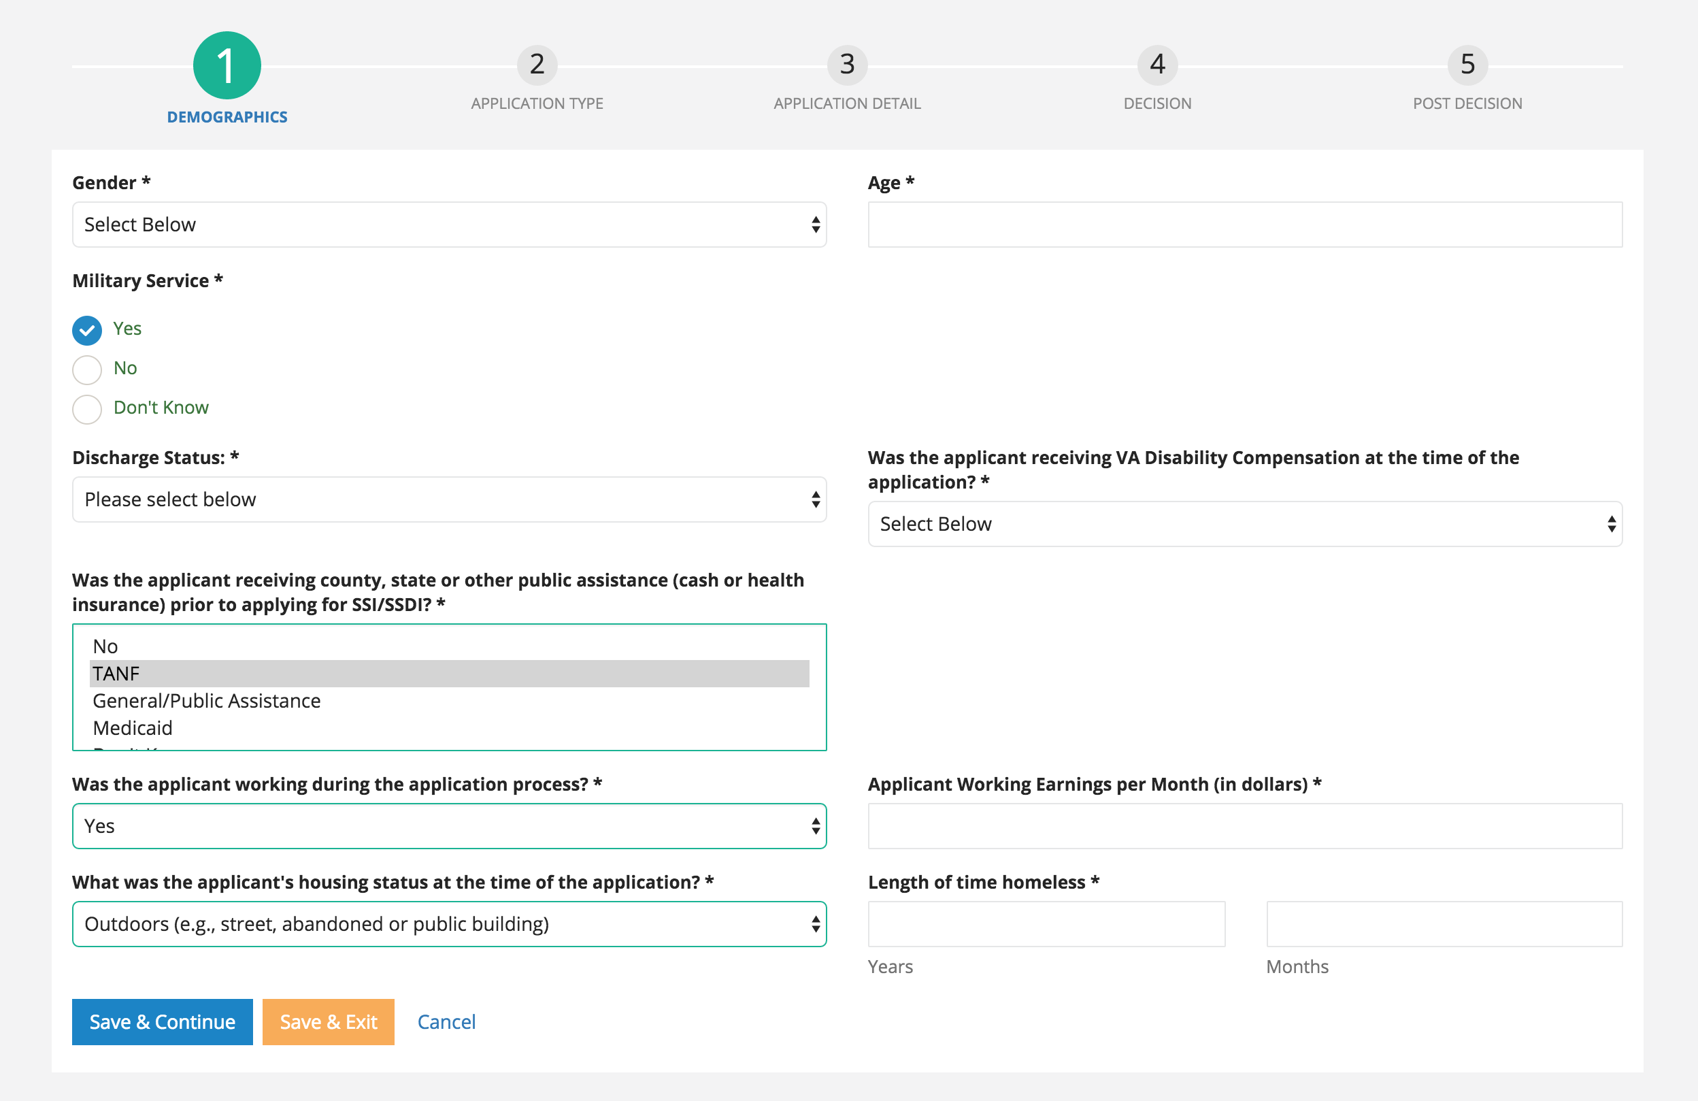The image size is (1698, 1101).
Task: Focus the Age input field
Action: coord(1244,225)
